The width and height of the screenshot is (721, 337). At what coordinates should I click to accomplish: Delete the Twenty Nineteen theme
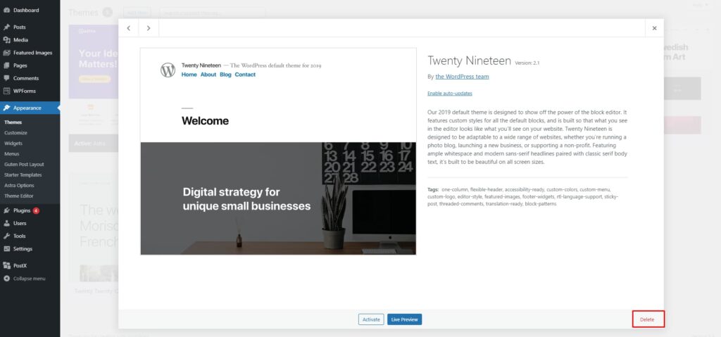(x=647, y=319)
